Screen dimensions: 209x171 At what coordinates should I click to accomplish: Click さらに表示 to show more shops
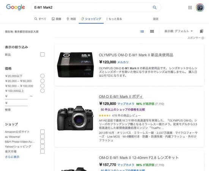(12, 157)
